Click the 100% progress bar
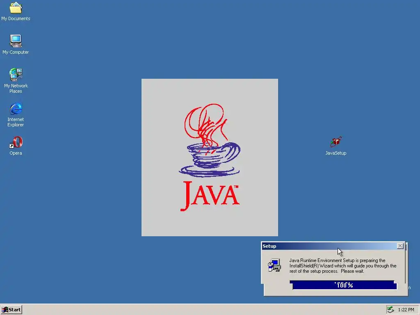Screen dimensions: 420x315 (343, 285)
